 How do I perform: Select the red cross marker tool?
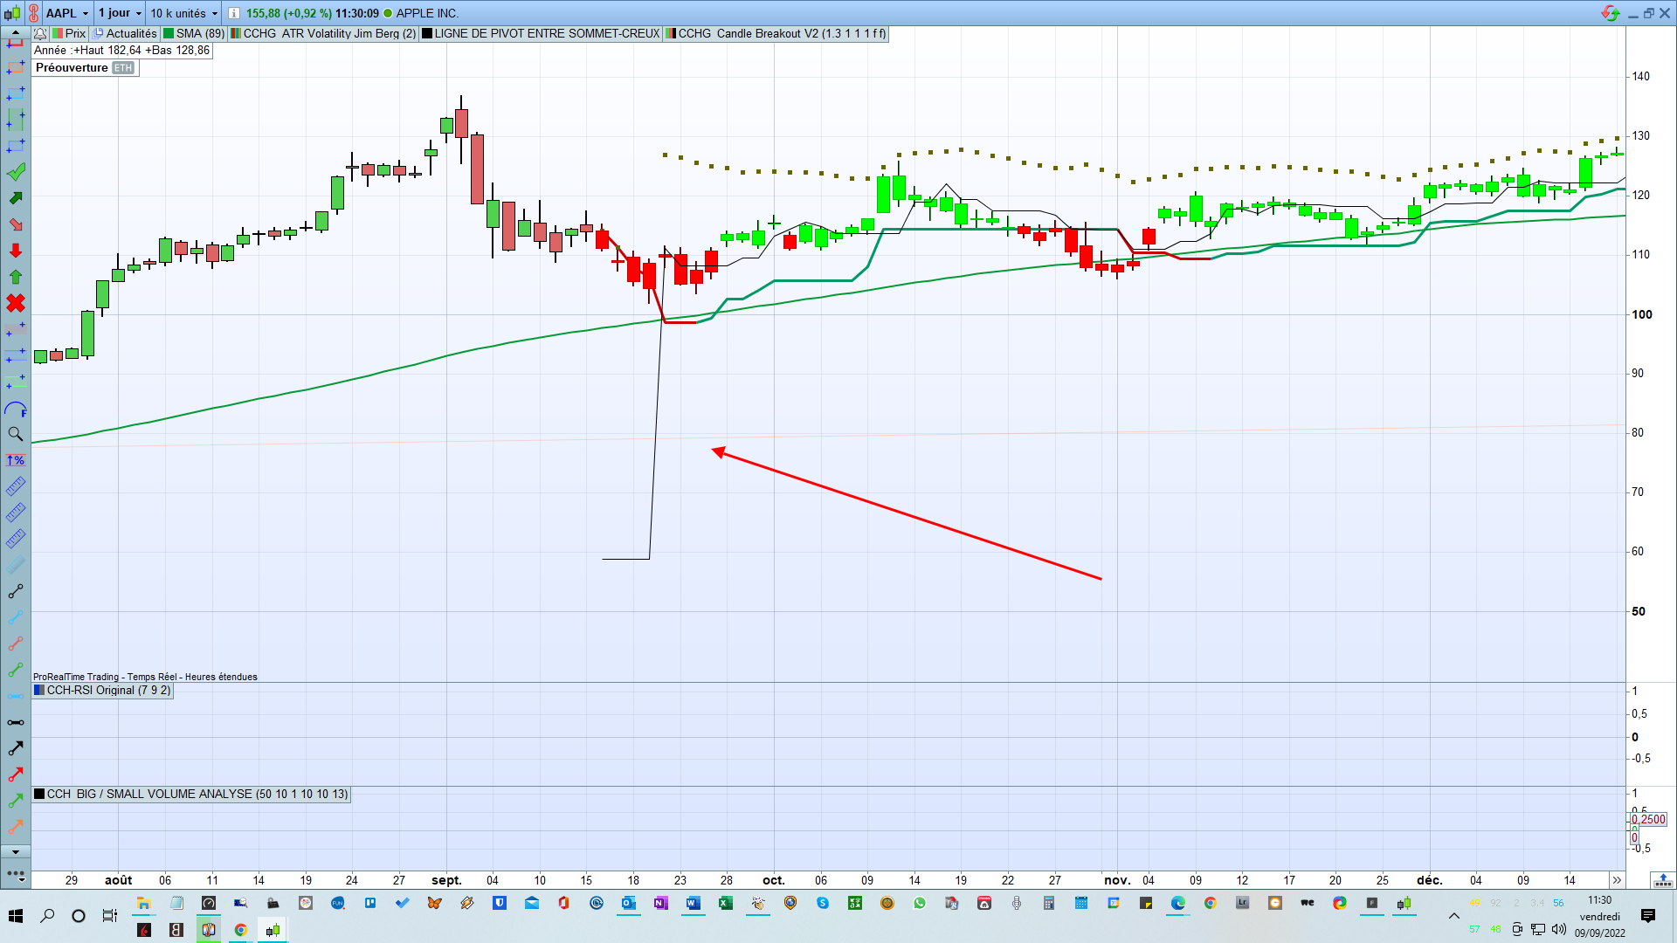coord(16,303)
